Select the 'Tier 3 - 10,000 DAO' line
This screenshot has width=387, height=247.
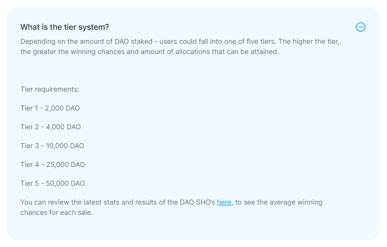tap(52, 146)
